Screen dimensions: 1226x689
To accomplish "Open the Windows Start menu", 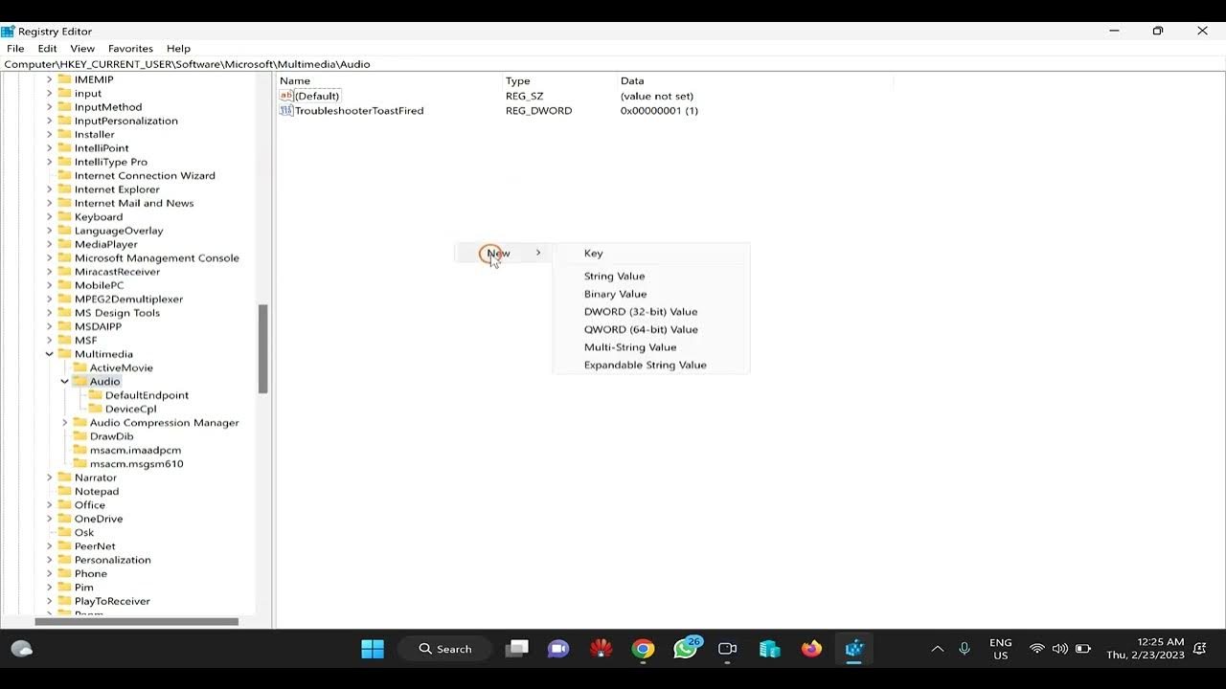I will [x=373, y=649].
